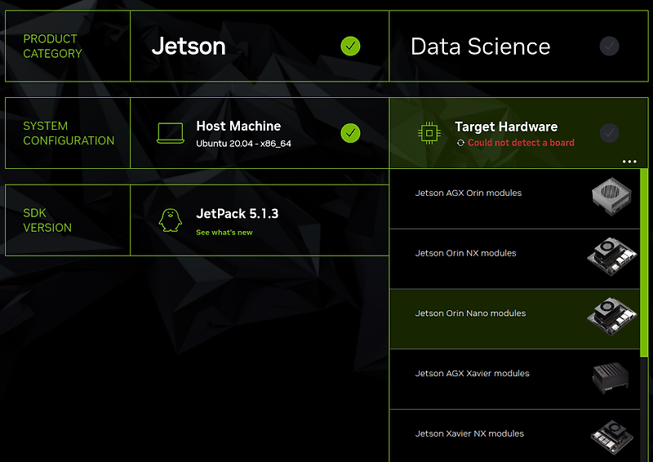Click the Host Machine title
Viewport: 653px width, 462px height.
click(x=238, y=126)
